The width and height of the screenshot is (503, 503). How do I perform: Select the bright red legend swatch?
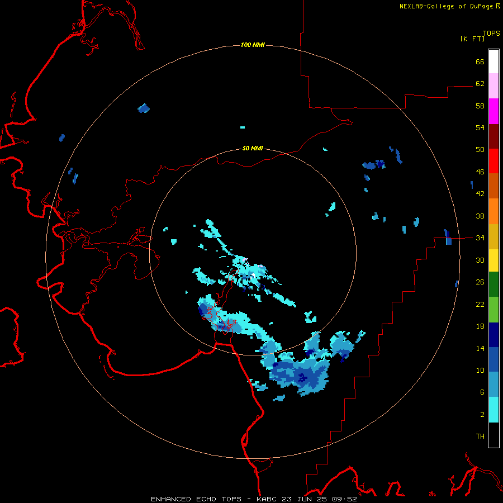(x=493, y=161)
